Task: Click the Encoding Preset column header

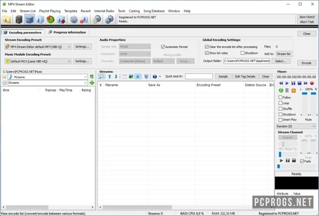Action: [x=219, y=85]
